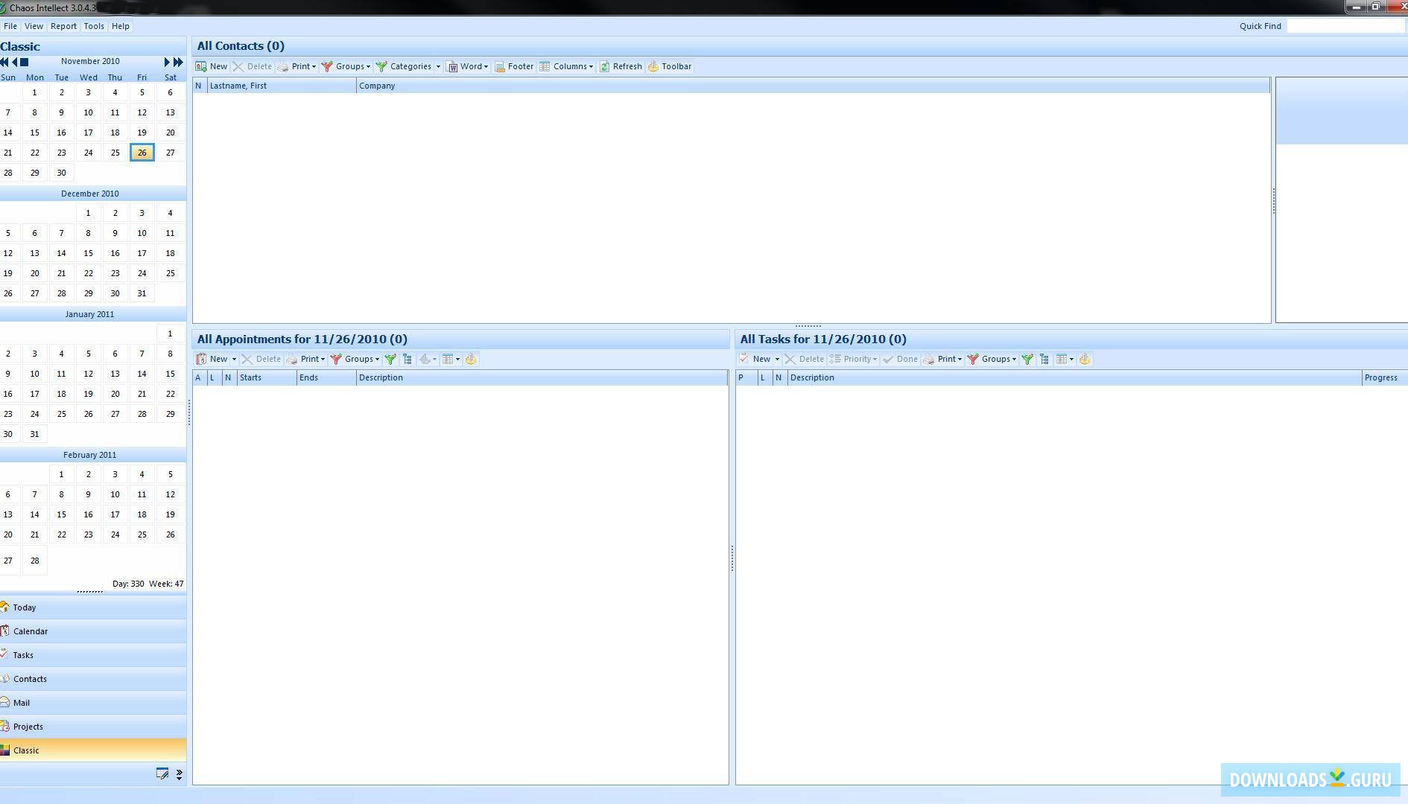The height and width of the screenshot is (804, 1408).
Task: Switch to the Mail view
Action: [x=93, y=703]
